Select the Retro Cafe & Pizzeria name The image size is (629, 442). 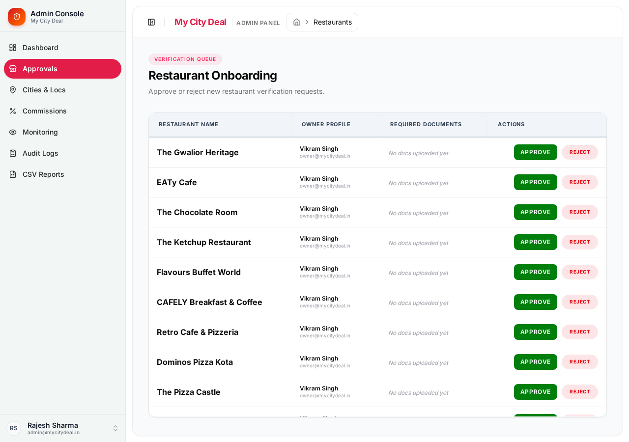(198, 332)
